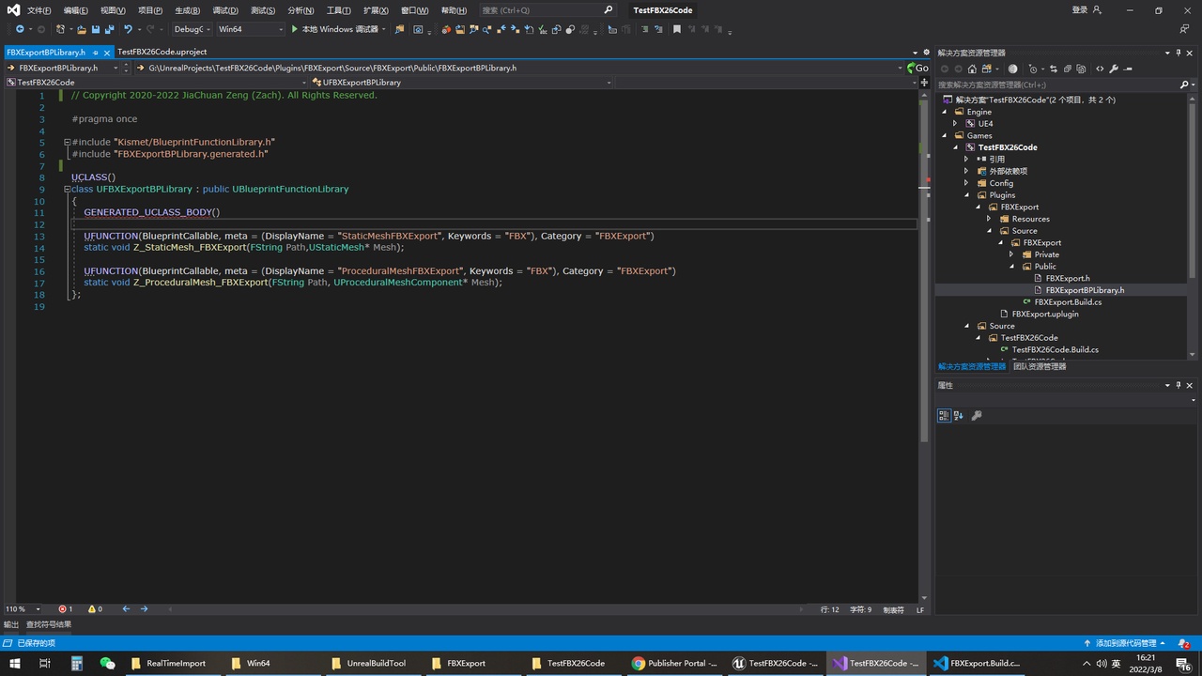Image resolution: width=1202 pixels, height=676 pixels.
Task: Click the error count indicator in the editor status
Action: point(66,609)
